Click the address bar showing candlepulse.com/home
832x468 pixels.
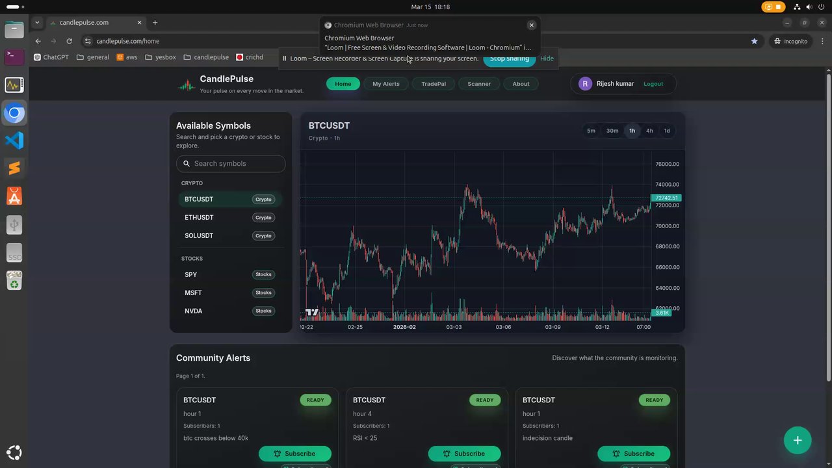[x=416, y=41]
